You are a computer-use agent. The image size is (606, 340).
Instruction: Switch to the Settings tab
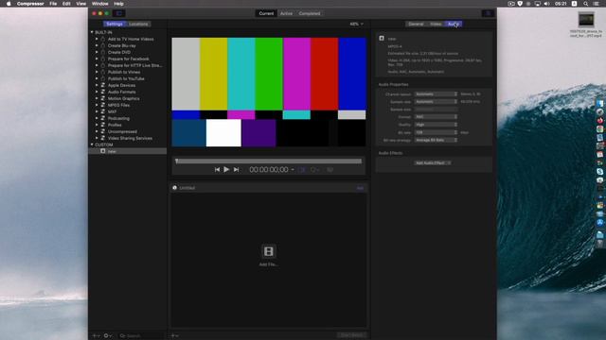pyautogui.click(x=115, y=24)
